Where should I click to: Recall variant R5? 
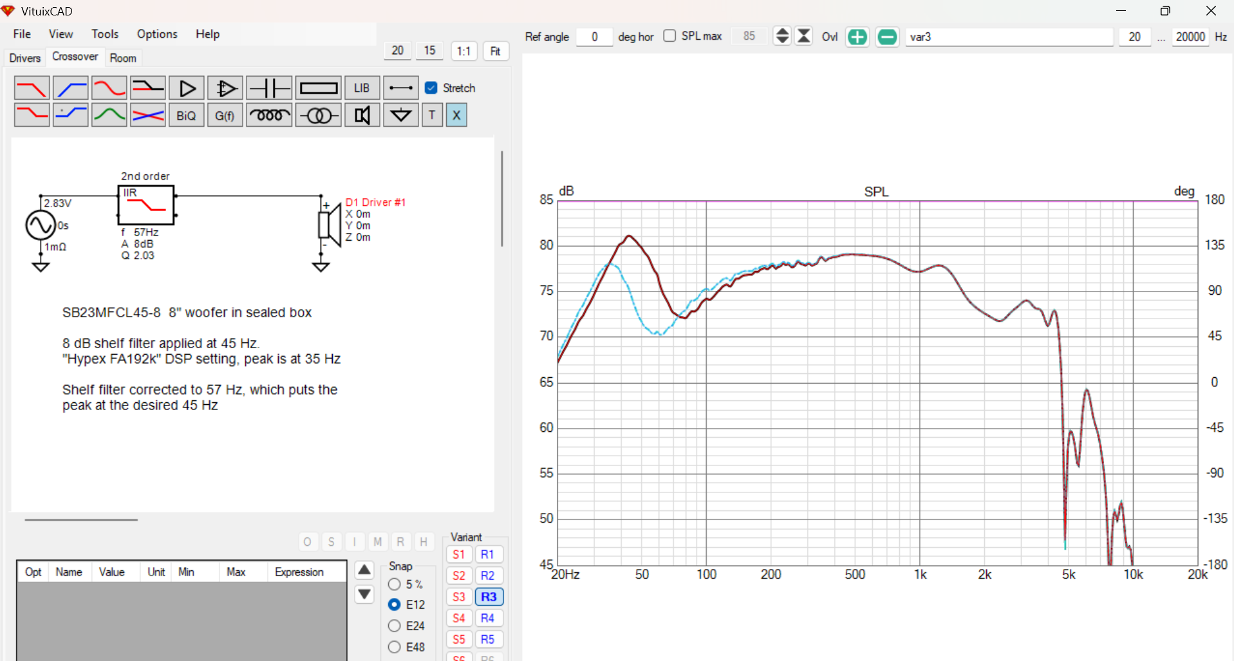(x=488, y=640)
